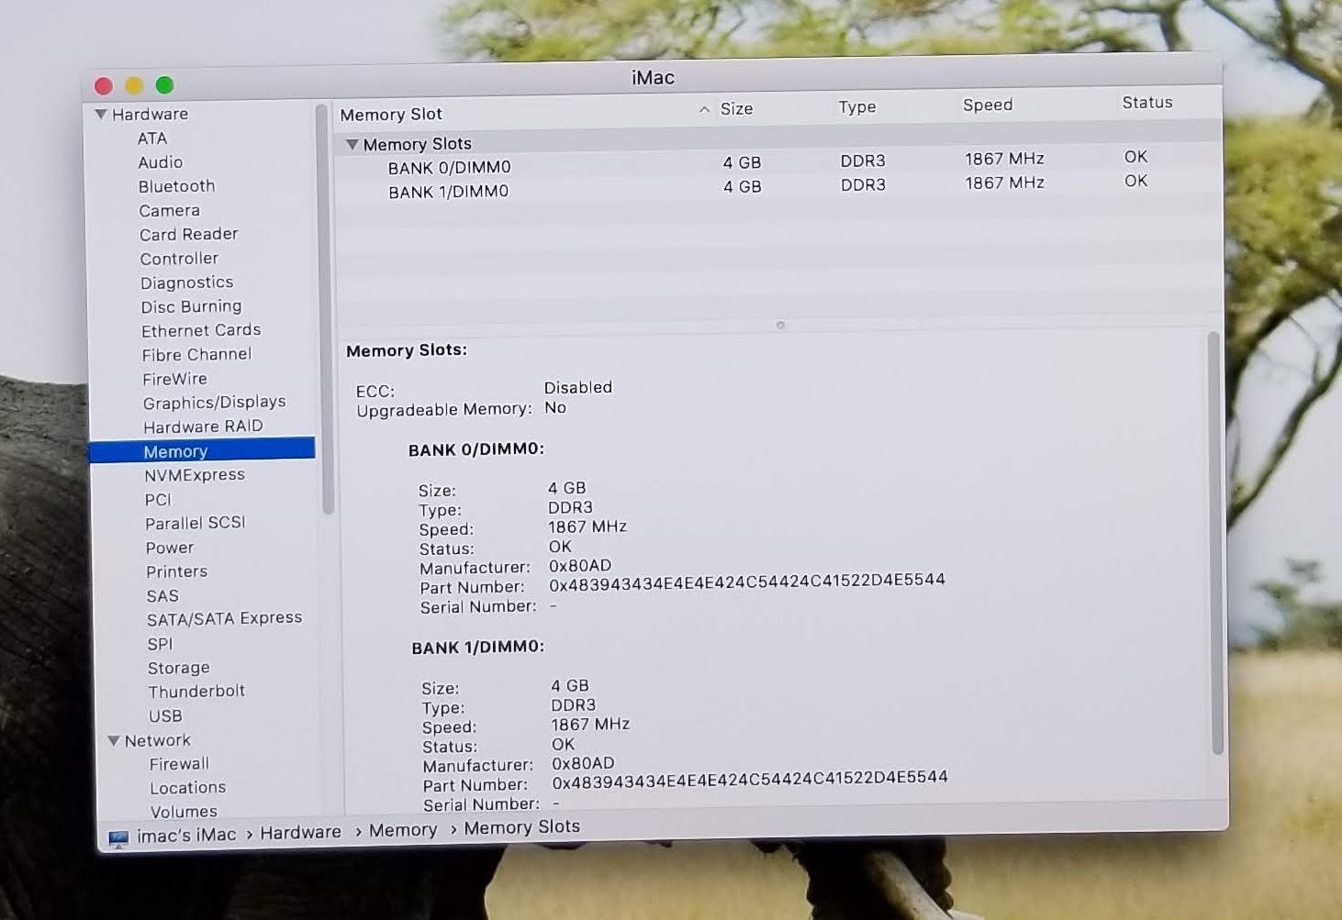This screenshot has width=1342, height=920.
Task: Click the green zoom window button
Action: (x=165, y=85)
